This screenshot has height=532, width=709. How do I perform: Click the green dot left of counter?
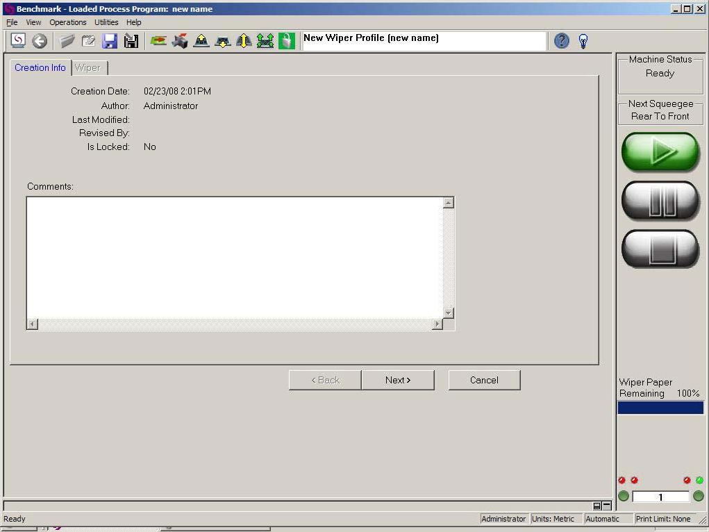(624, 497)
